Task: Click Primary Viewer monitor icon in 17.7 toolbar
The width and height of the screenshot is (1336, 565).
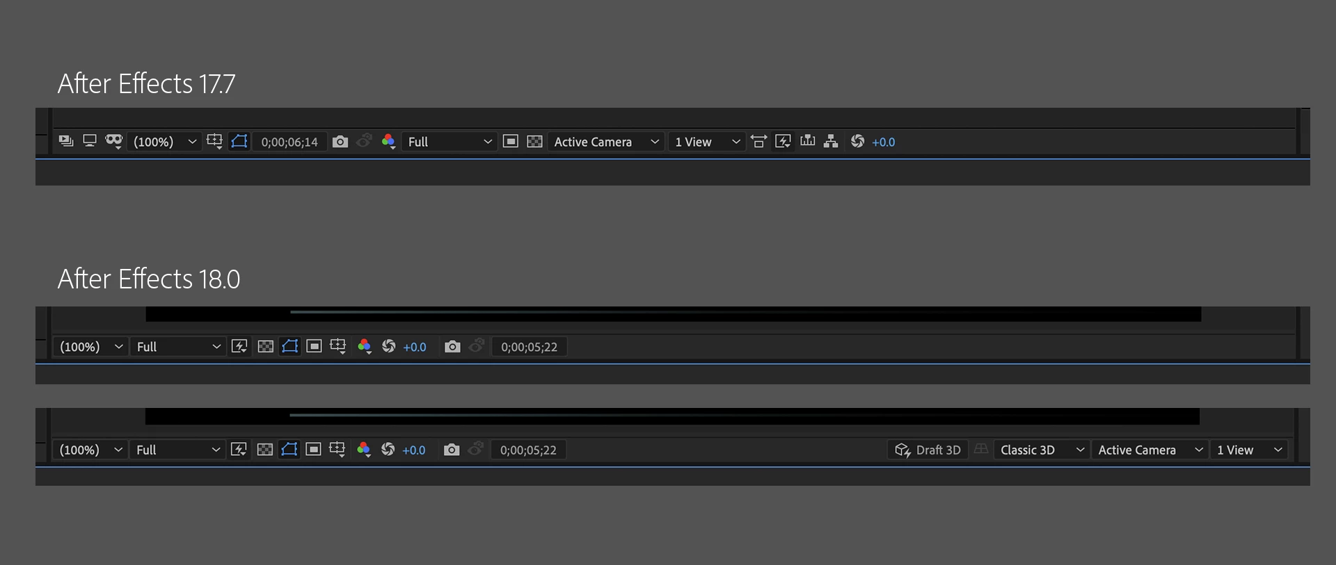Action: (x=90, y=141)
